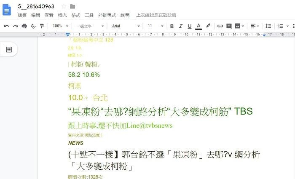Insert a link
Screen dimensions: 295x179
220,26
